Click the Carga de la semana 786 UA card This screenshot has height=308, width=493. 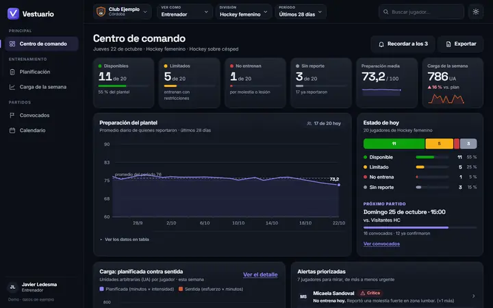[453, 83]
